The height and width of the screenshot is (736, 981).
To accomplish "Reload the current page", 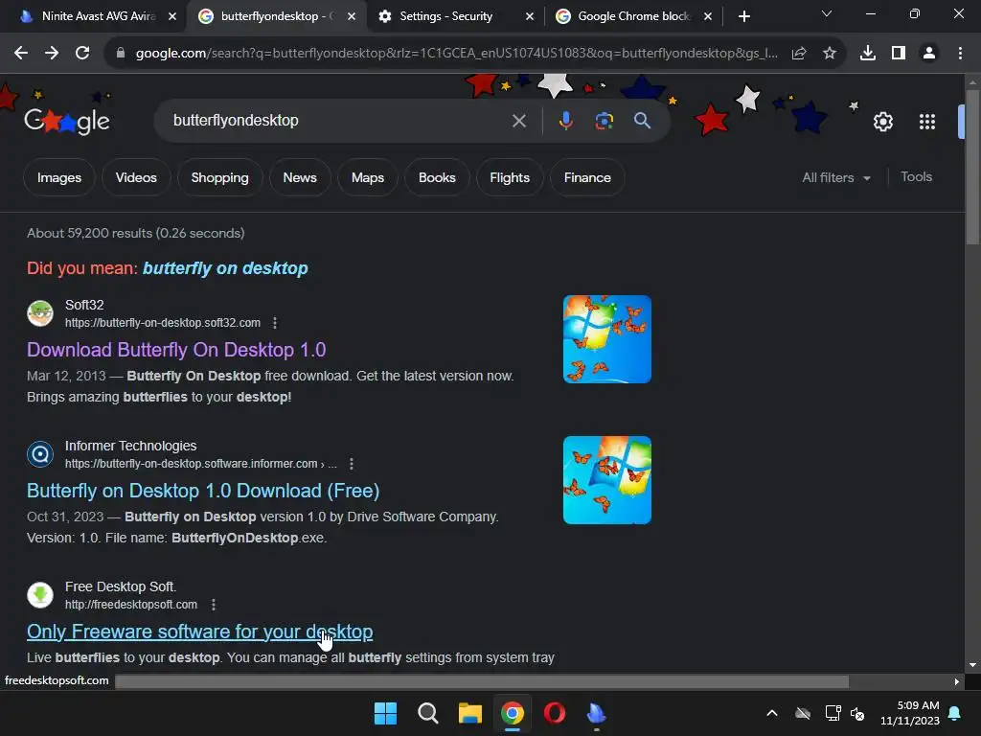I will [x=82, y=54].
